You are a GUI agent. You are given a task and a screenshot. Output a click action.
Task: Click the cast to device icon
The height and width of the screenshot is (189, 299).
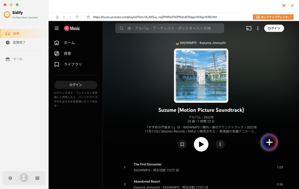tap(249, 28)
